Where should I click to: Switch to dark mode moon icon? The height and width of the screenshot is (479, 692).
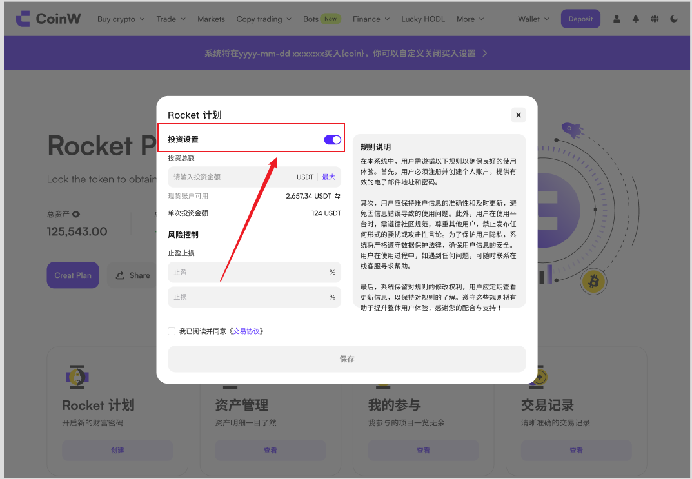click(674, 19)
